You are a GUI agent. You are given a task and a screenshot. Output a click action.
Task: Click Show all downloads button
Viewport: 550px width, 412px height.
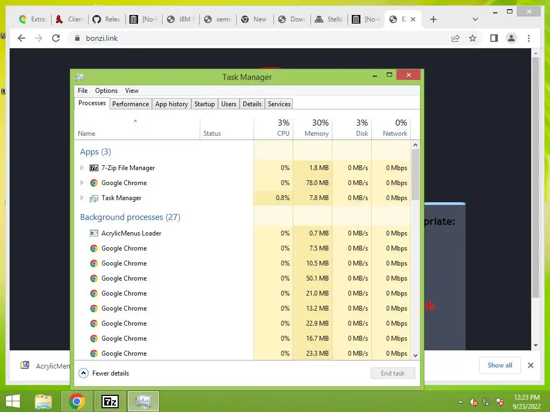pyautogui.click(x=500, y=365)
